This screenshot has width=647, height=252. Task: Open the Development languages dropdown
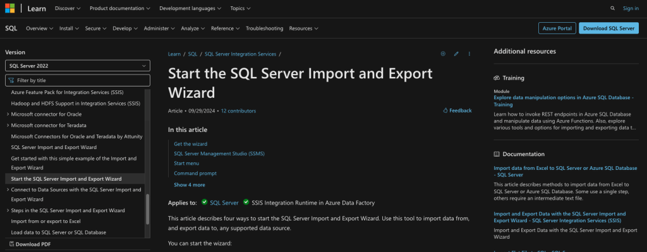190,8
